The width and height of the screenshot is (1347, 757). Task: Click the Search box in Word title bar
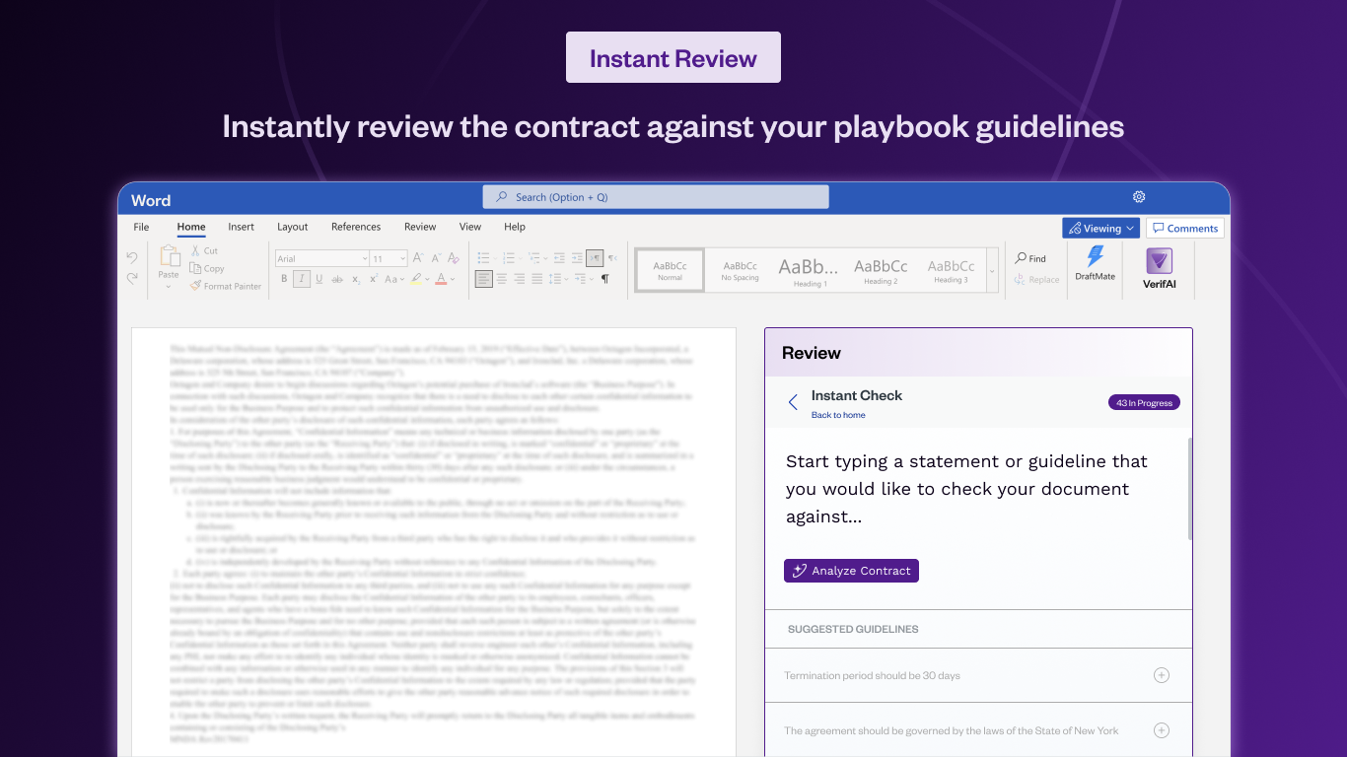656,197
